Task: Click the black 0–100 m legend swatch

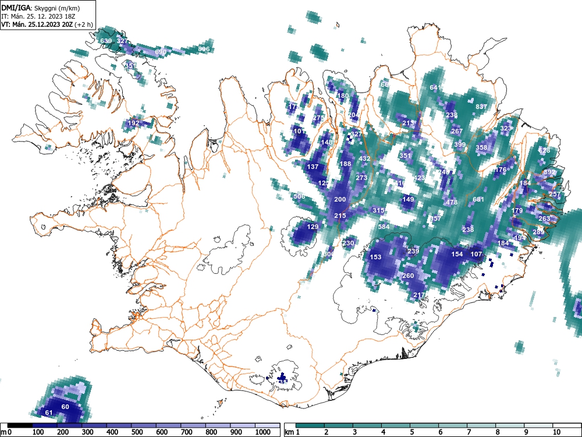Action: (20, 425)
